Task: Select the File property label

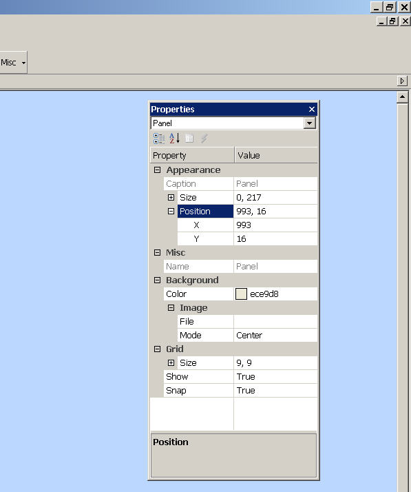Action: click(205, 321)
